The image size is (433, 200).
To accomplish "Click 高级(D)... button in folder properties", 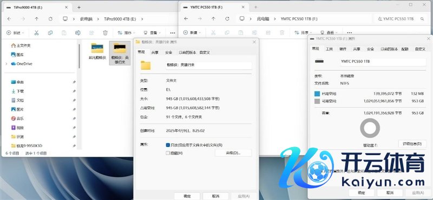I will point(233,153).
